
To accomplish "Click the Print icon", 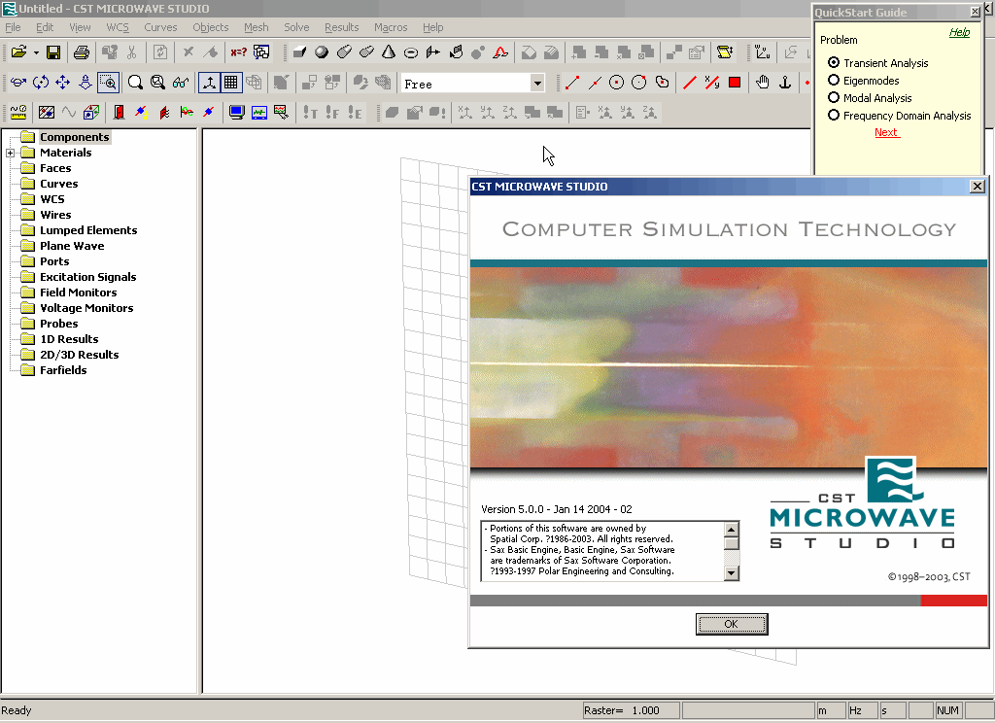I will (82, 52).
